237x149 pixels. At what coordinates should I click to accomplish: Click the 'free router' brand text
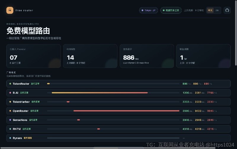coord(24,10)
